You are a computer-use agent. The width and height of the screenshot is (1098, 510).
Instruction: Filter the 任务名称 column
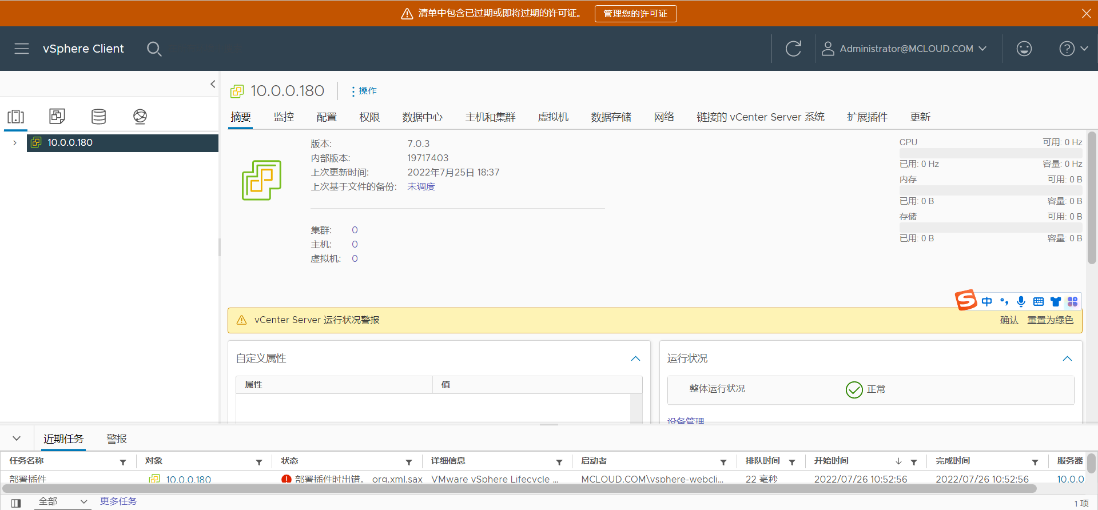123,462
